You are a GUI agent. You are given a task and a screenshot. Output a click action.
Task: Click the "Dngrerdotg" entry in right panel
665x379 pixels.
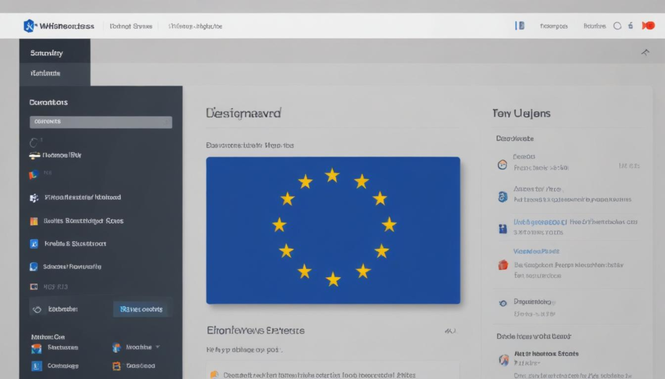click(x=533, y=302)
